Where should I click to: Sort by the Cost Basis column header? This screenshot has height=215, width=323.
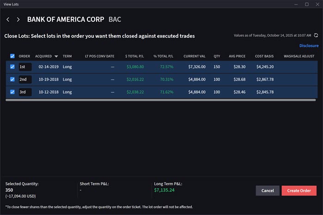[264, 56]
